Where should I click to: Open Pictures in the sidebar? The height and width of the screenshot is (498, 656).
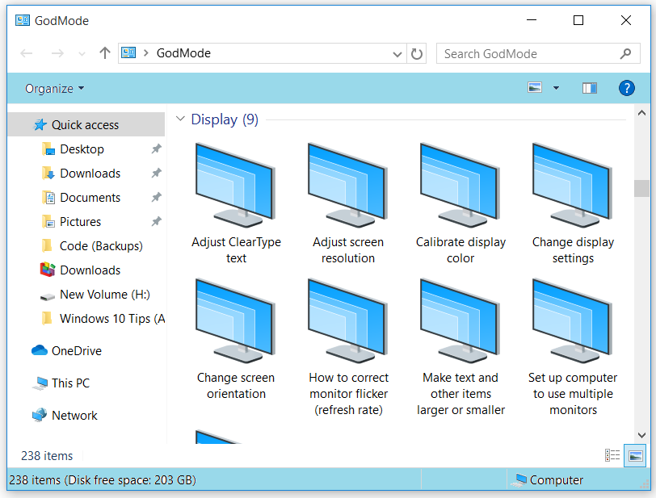(x=80, y=222)
